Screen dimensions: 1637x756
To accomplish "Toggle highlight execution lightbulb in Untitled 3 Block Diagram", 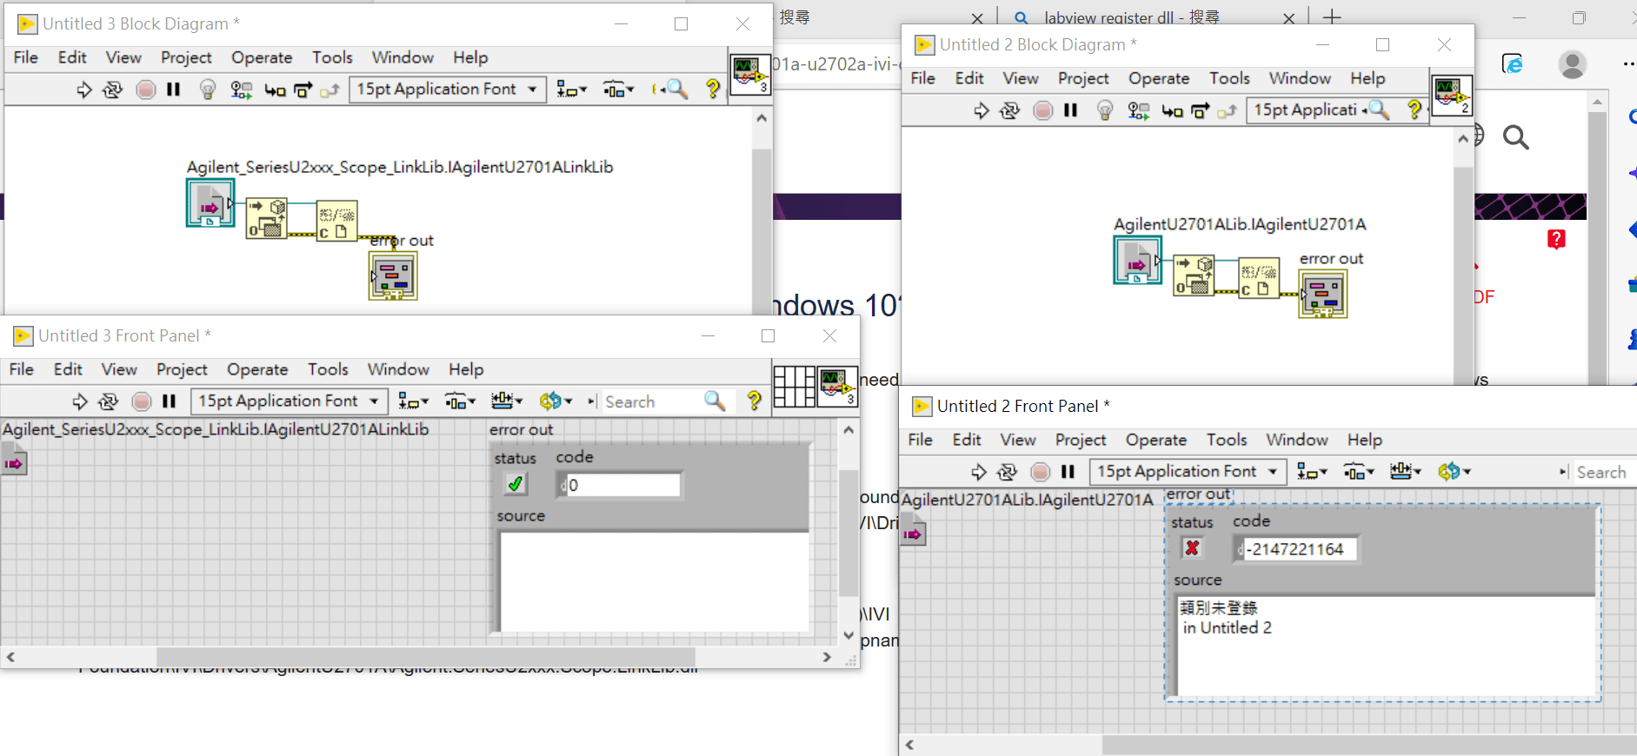I will point(207,90).
